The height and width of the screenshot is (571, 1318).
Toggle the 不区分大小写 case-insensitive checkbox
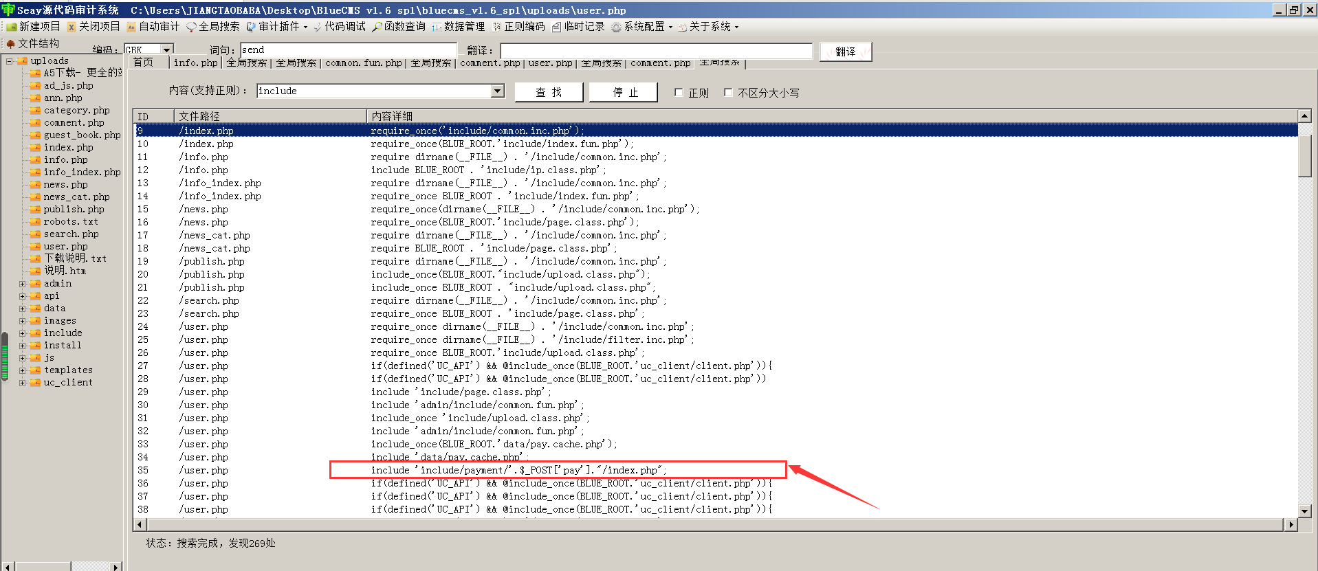tap(728, 92)
